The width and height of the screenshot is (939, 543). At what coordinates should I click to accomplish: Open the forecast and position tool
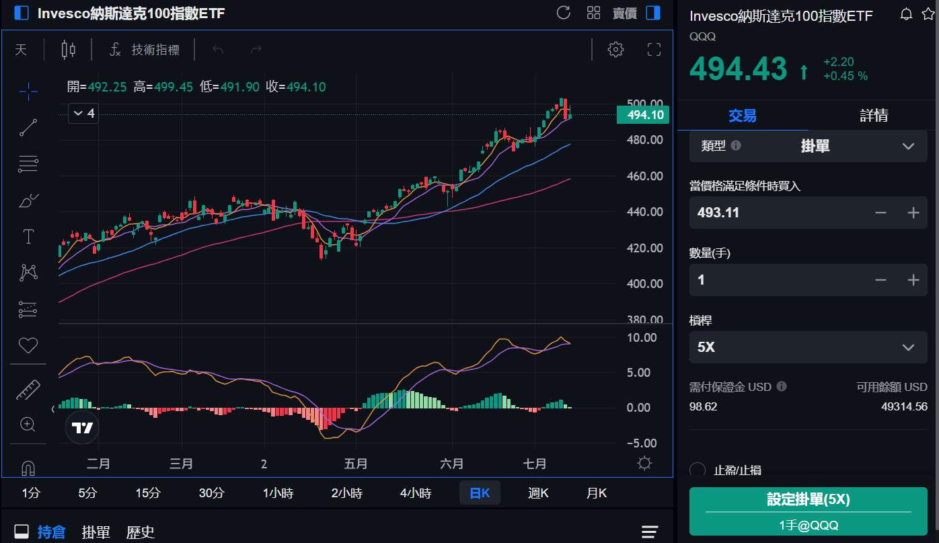coord(28,310)
